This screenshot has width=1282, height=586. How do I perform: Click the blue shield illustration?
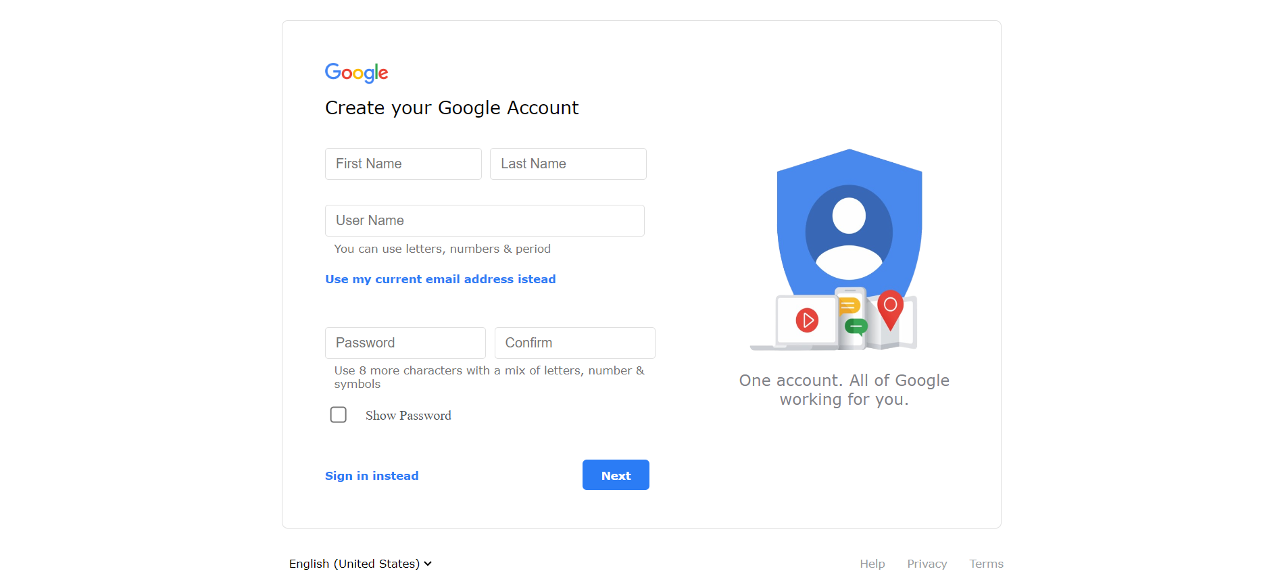tap(849, 223)
